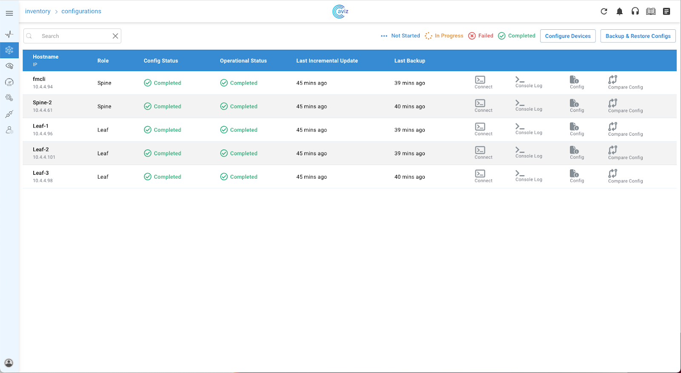Click the Aviz logo
This screenshot has width=681, height=373.
pos(340,11)
